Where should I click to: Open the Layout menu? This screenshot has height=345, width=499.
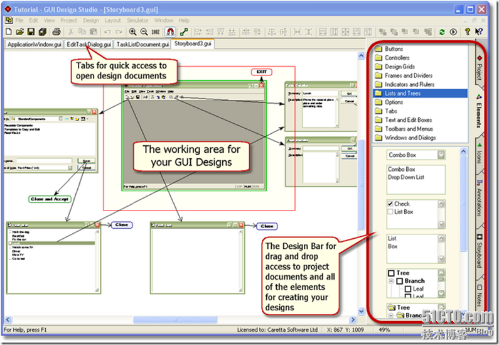pos(112,20)
